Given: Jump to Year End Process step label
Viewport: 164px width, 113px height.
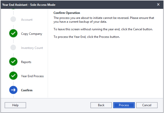Looking at the screenshot, I should [32, 76].
